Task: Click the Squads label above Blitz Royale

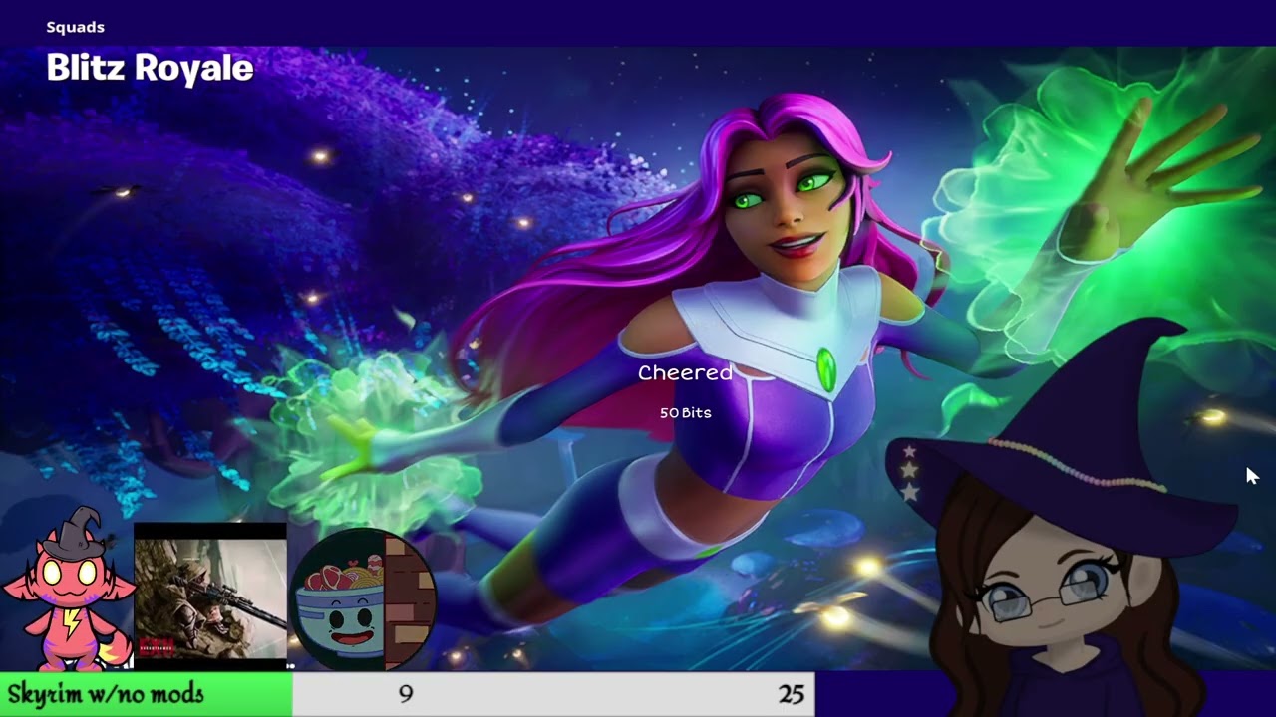Action: coord(75,27)
